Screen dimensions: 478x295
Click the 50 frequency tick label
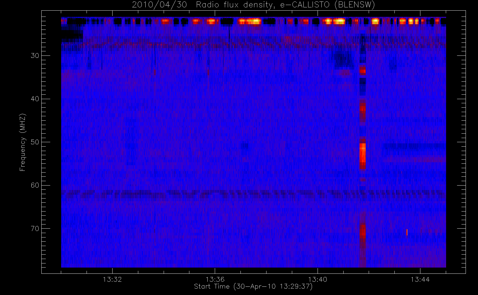point(35,142)
